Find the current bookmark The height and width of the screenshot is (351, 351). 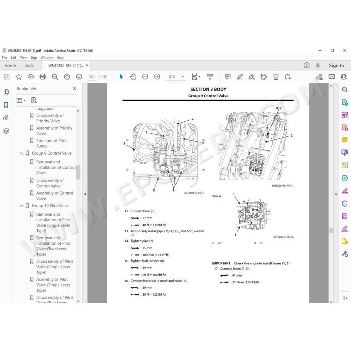pyautogui.click(x=34, y=100)
